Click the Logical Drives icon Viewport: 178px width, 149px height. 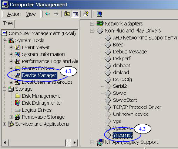(x=17, y=110)
